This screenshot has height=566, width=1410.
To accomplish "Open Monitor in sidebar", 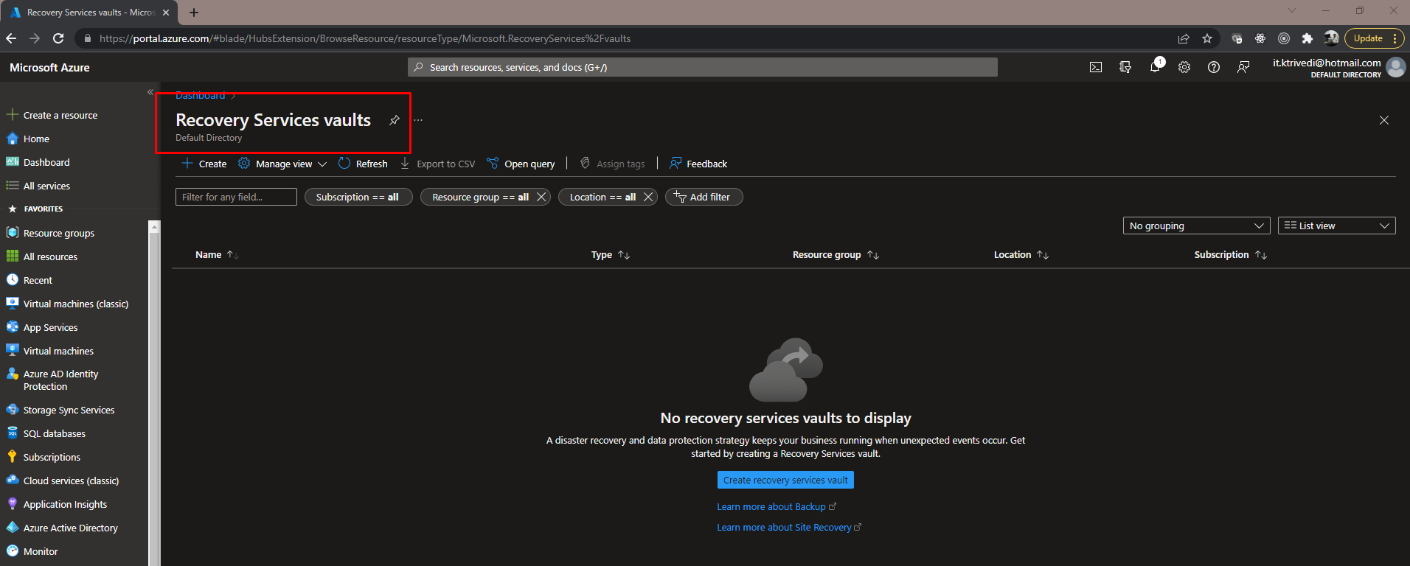I will click(x=41, y=551).
